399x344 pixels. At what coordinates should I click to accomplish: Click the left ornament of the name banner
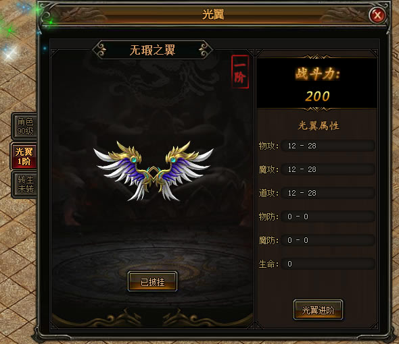point(100,50)
